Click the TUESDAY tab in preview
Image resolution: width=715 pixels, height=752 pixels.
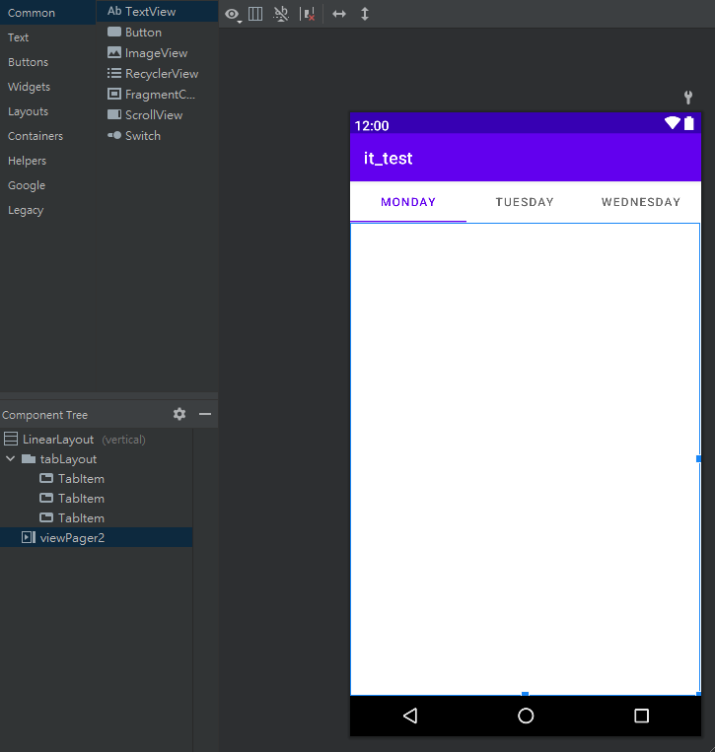tap(525, 202)
